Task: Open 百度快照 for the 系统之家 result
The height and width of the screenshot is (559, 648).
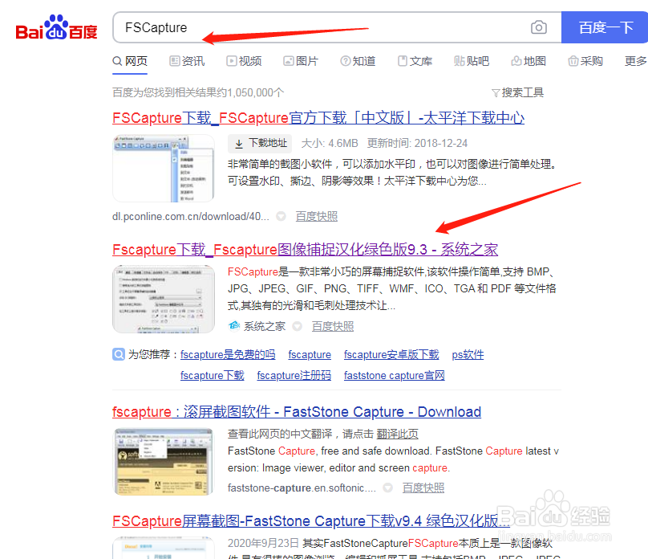Action: click(333, 326)
